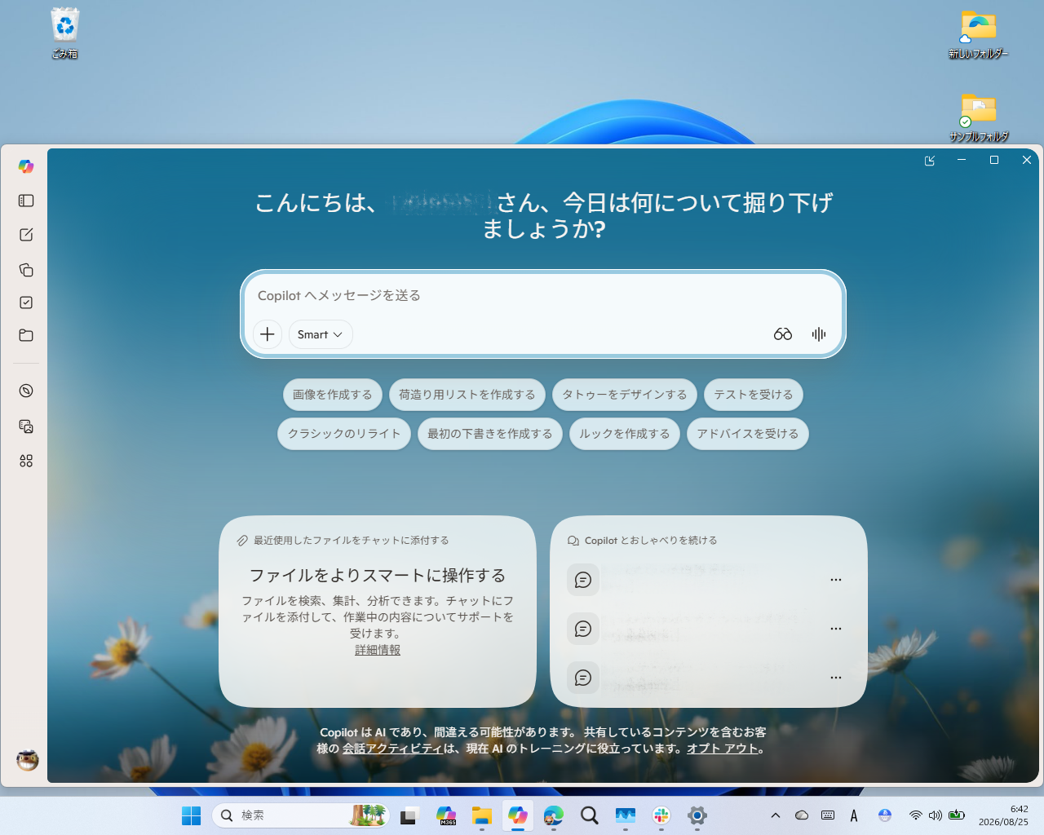Select the クラシックのリライト suggestion
This screenshot has width=1044, height=835.
click(x=344, y=434)
